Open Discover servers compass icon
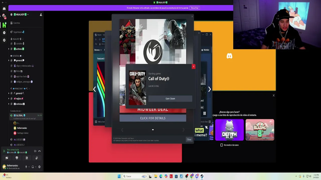Screen dimensions: 321x180 pyautogui.click(x=4, y=40)
